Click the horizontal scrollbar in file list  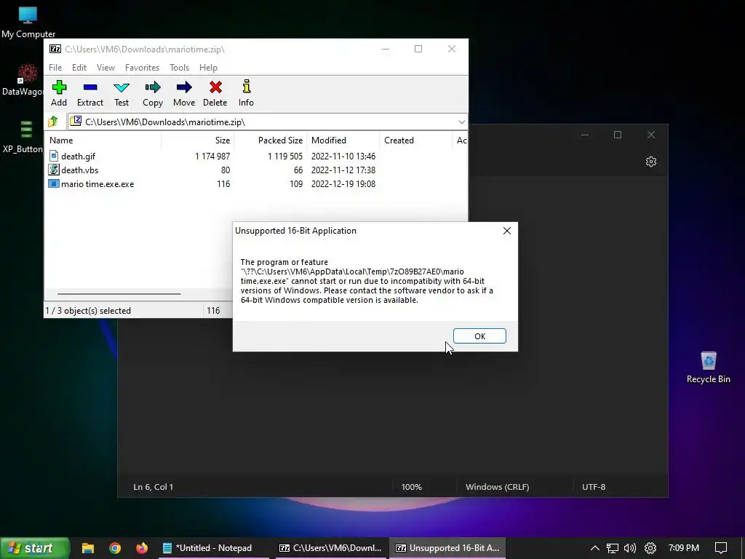tap(119, 294)
